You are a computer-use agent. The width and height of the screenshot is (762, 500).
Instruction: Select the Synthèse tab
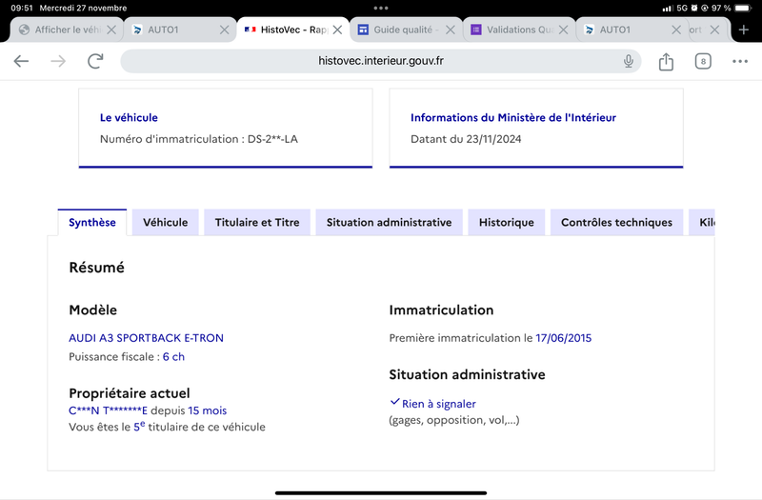92,223
